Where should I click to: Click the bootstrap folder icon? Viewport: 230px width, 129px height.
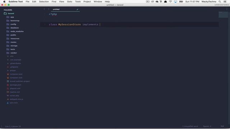(8, 21)
